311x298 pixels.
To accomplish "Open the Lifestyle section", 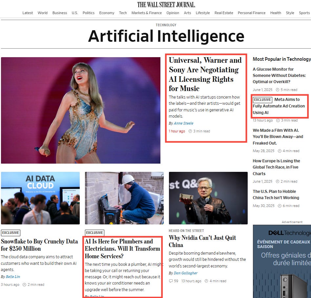I will coord(203,13).
